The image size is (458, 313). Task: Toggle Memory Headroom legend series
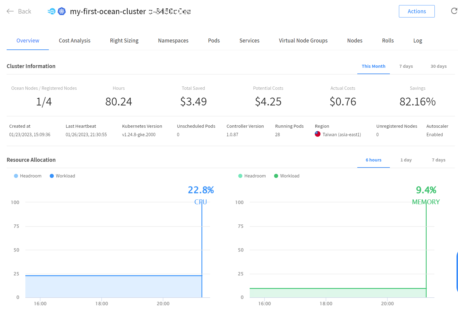252,176
